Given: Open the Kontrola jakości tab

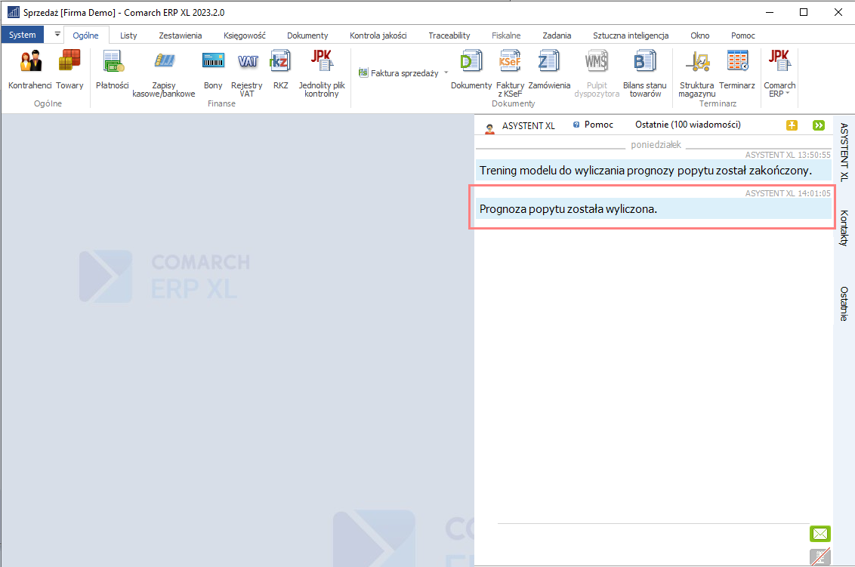Looking at the screenshot, I should (x=378, y=35).
